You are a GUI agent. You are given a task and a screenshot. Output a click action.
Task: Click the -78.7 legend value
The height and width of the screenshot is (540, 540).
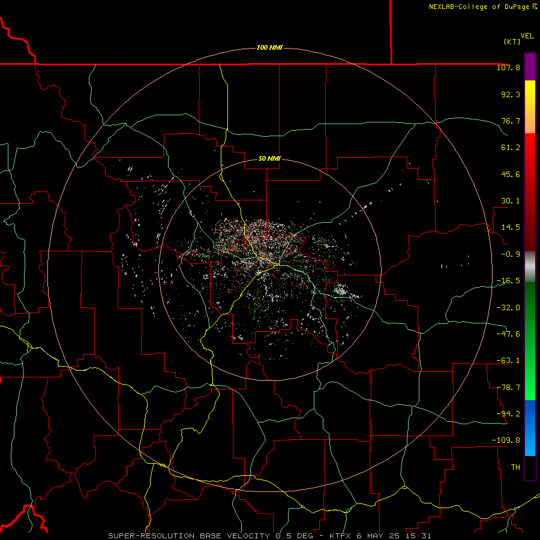coord(508,388)
